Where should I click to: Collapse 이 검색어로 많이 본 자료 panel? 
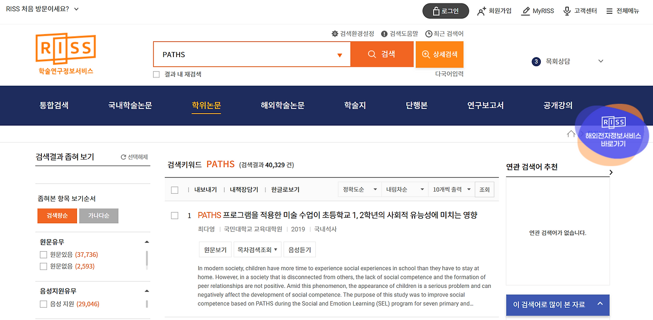(x=600, y=304)
